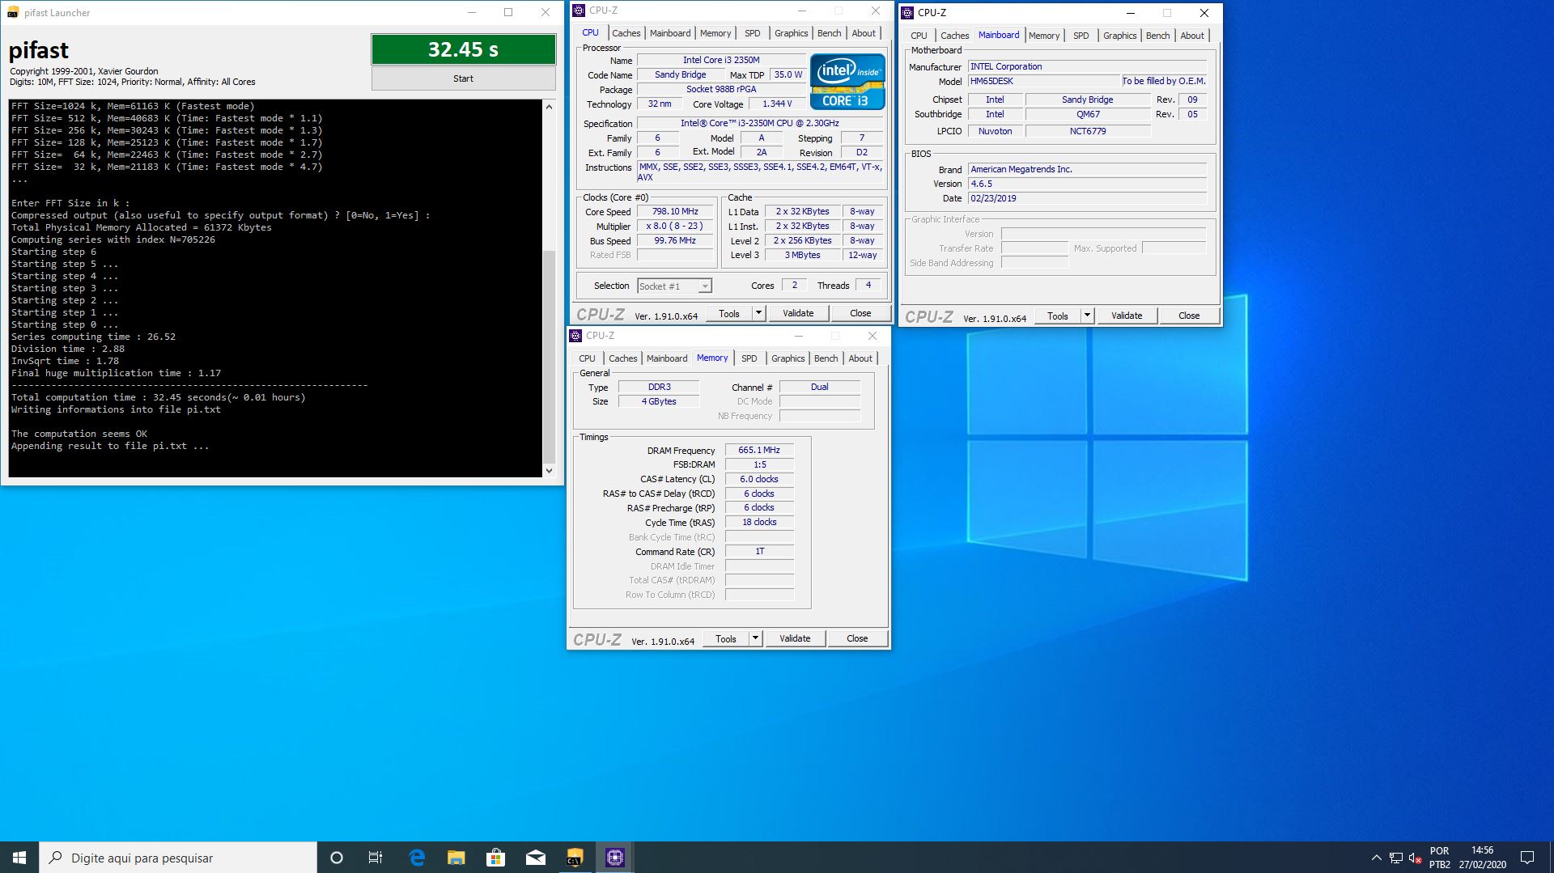Click DRAM Frequency value 665.1 MHz
This screenshot has height=873, width=1554.
coord(759,450)
